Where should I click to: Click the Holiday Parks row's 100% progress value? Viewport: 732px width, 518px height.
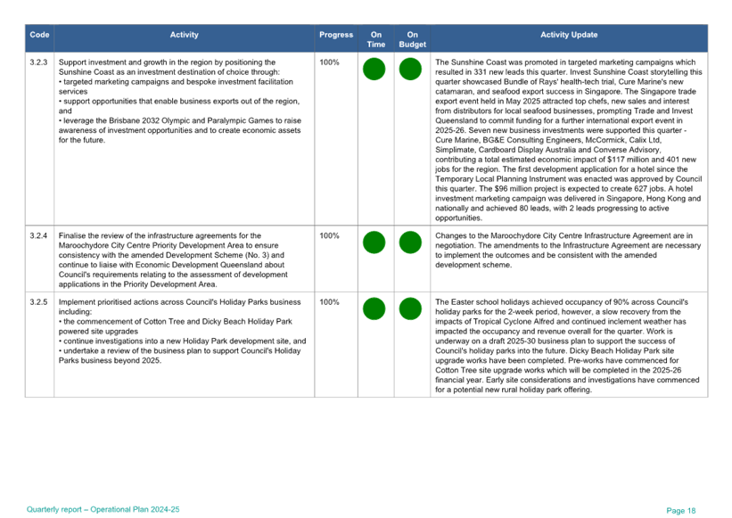(x=329, y=301)
